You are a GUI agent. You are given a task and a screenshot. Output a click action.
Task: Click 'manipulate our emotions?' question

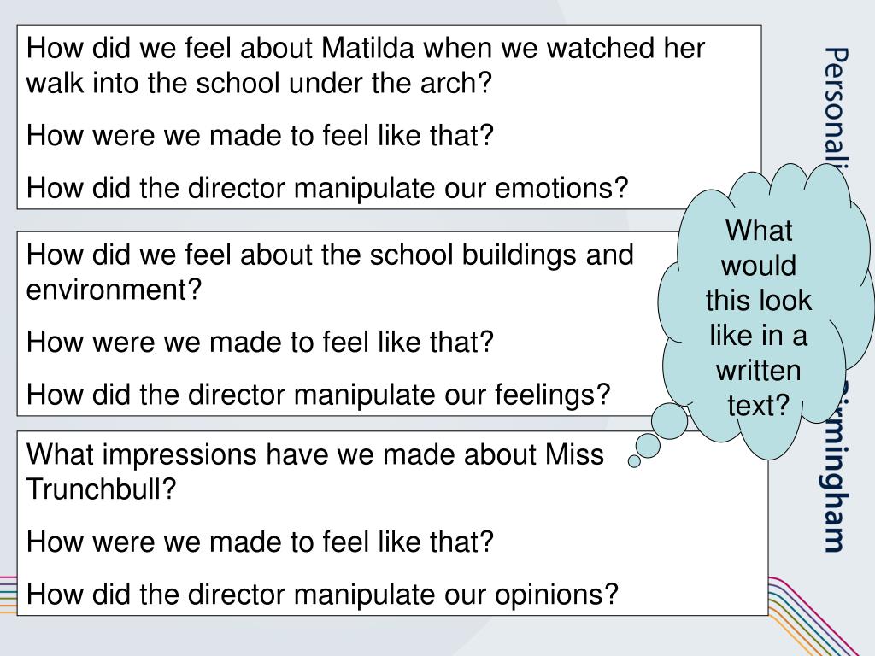click(x=327, y=187)
